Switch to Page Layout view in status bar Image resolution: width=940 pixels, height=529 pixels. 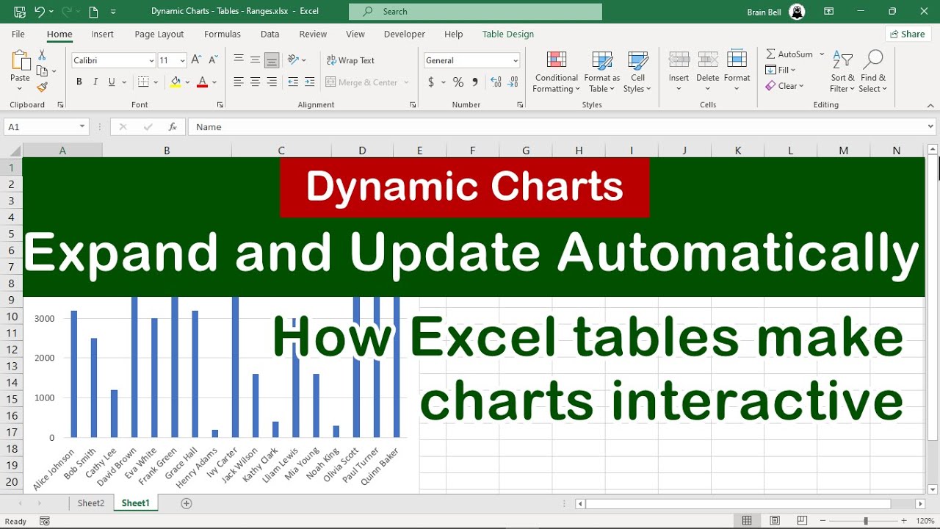pyautogui.click(x=775, y=521)
